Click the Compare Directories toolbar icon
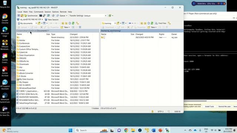The width and height of the screenshot is (237, 133). [19, 16]
